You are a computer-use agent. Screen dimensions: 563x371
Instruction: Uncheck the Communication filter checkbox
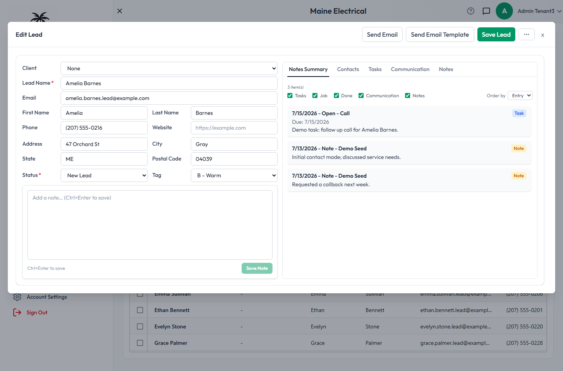click(x=361, y=96)
